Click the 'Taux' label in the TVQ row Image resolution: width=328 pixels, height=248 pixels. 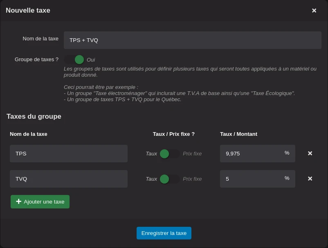[x=151, y=179]
